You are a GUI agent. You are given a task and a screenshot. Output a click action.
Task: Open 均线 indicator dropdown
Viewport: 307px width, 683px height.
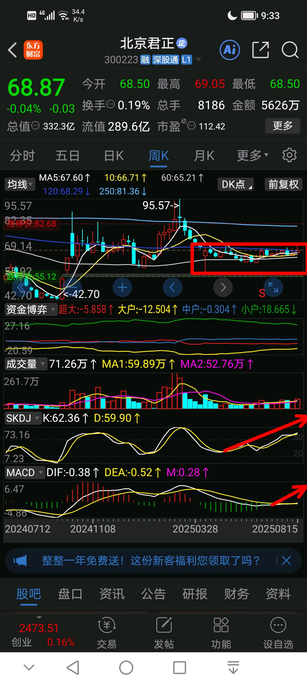pos(20,184)
